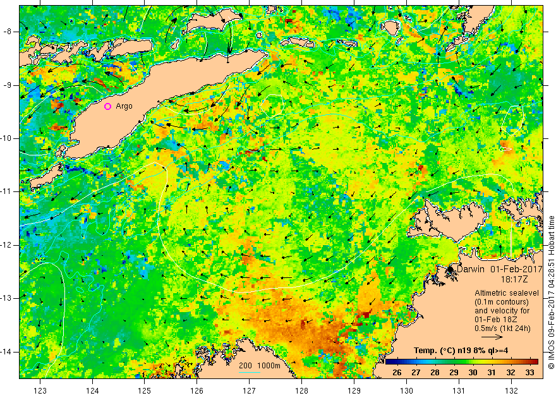
Task: Click the '0.5m/s (1kt 24h)' scale text
Action: 502,329
